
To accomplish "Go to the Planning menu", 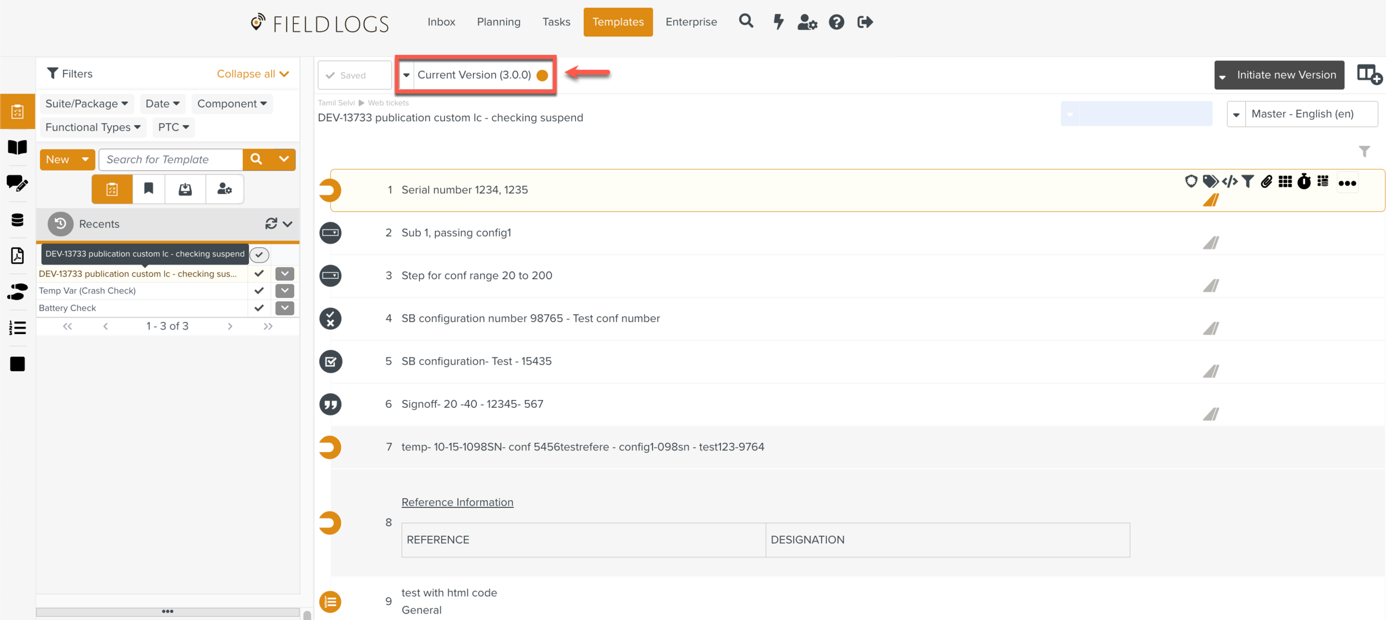I will [x=498, y=22].
